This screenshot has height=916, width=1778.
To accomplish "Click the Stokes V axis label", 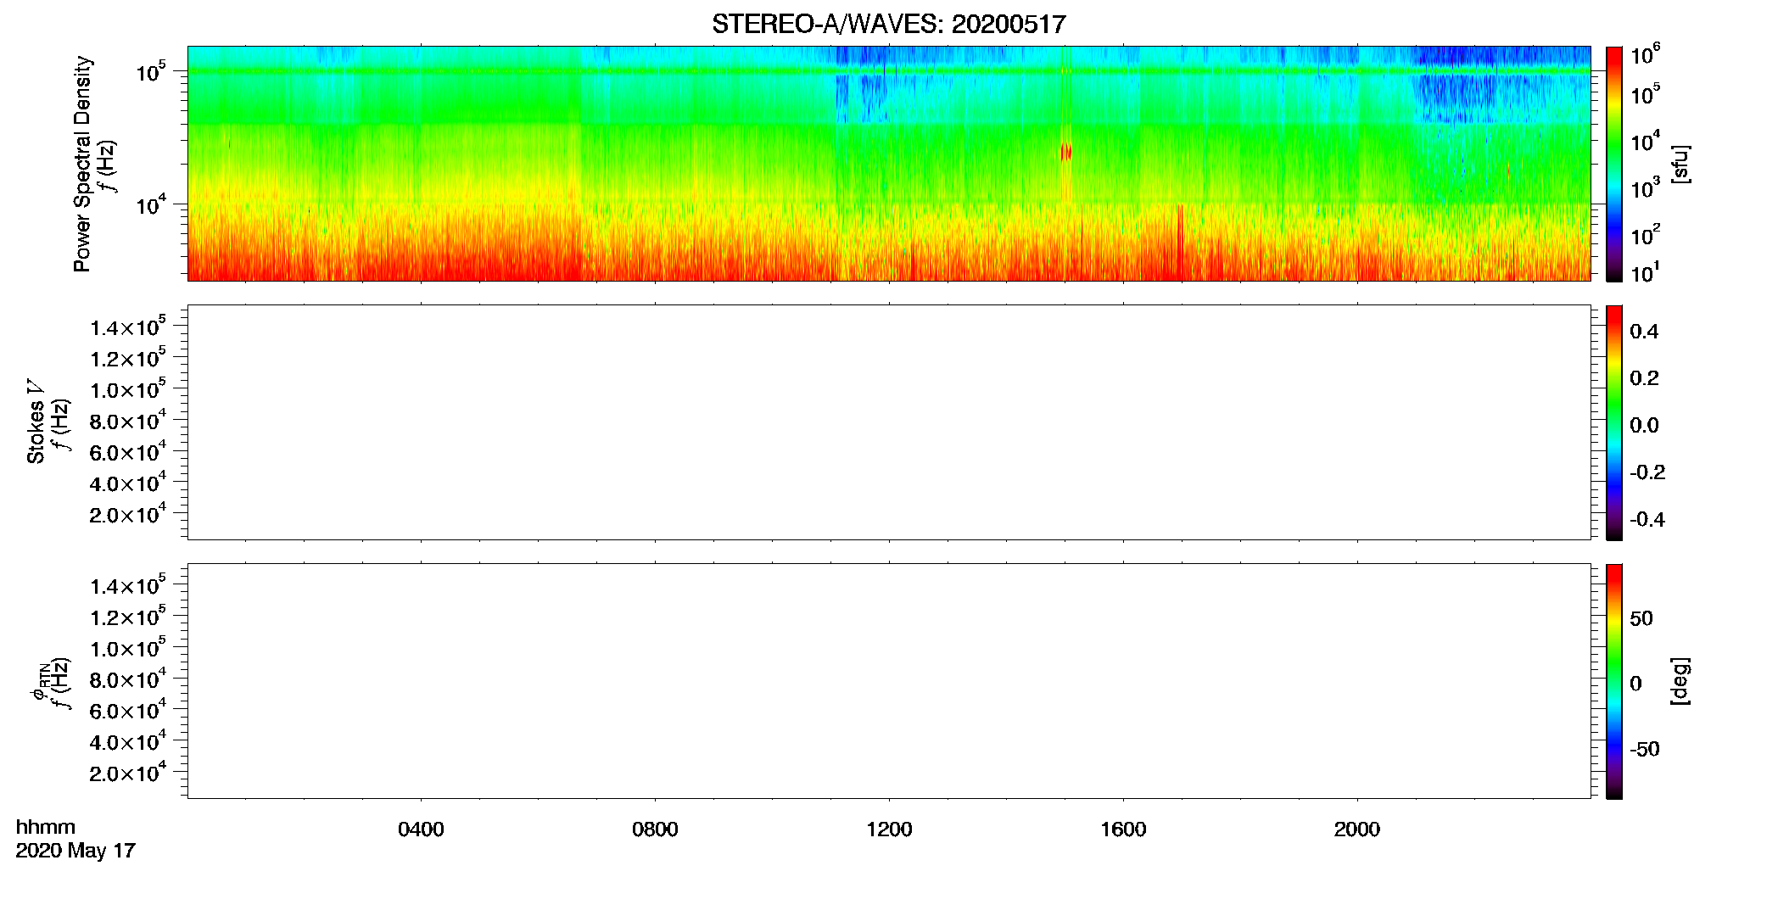I will (36, 422).
